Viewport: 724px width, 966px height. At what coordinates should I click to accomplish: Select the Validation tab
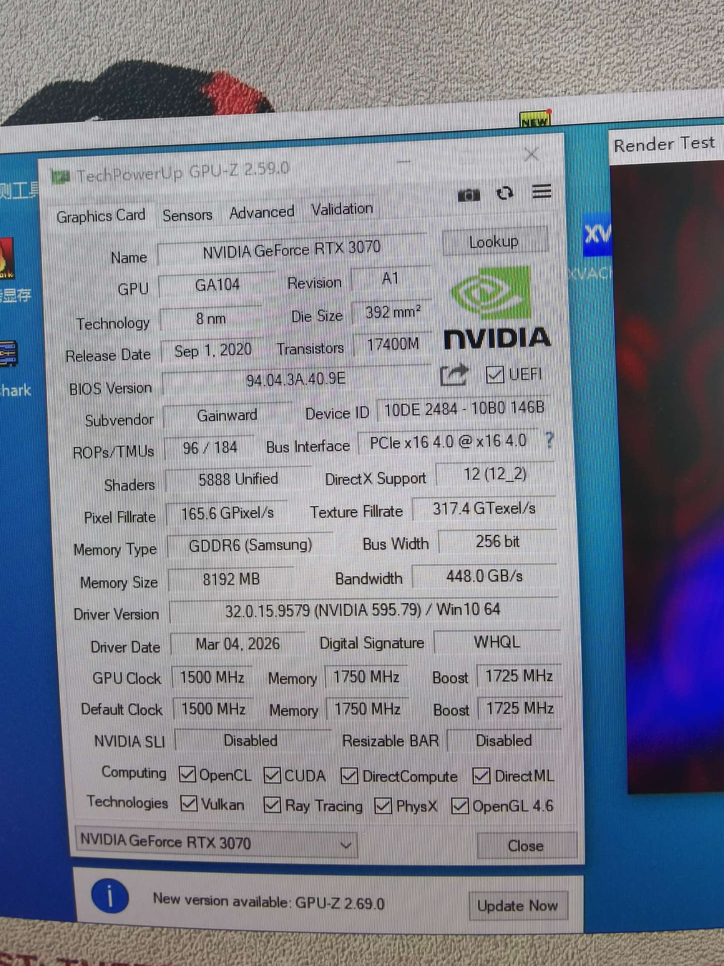tap(342, 209)
